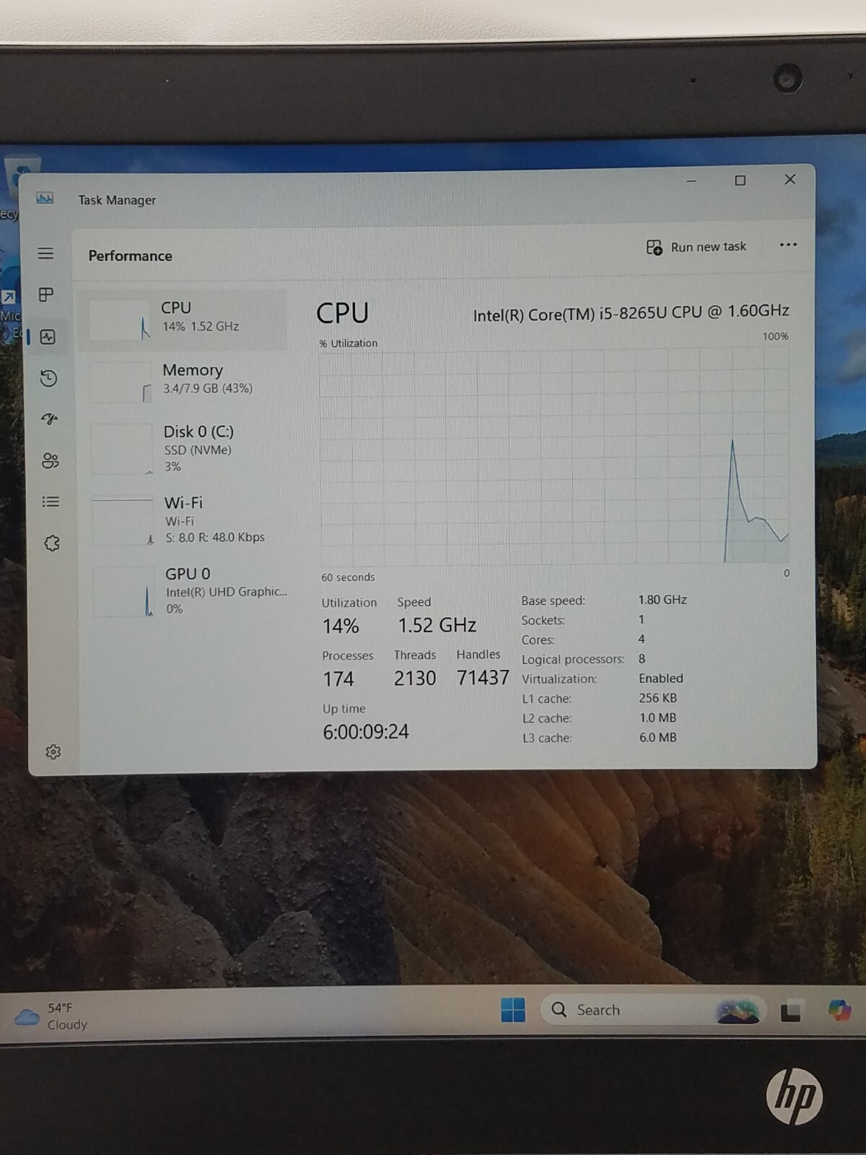The width and height of the screenshot is (866, 1155).
Task: Click the 1.80 GHz base speed value
Action: pos(662,600)
